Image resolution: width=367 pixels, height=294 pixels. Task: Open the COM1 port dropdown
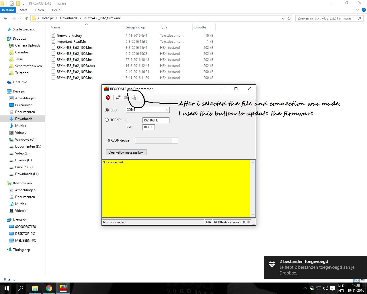click(x=167, y=110)
